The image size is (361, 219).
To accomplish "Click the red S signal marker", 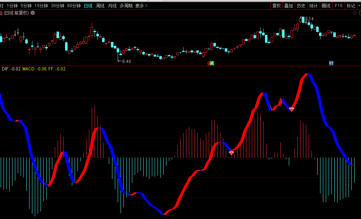I will (x=208, y=64).
